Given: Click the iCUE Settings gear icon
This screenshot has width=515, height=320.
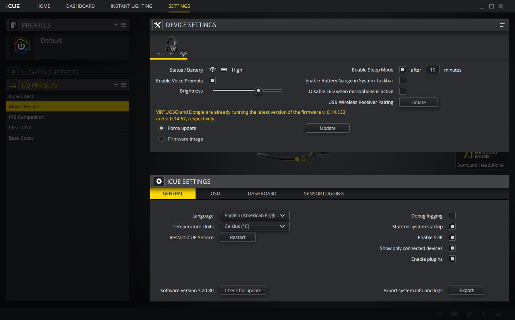Looking at the screenshot, I should 159,181.
